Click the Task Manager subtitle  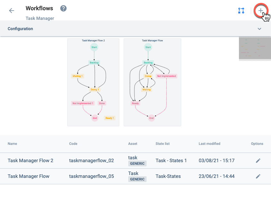[x=40, y=18]
